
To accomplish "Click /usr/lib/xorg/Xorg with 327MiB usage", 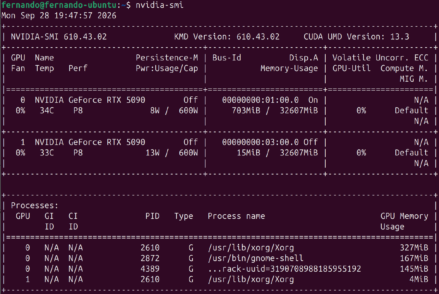I will click(x=251, y=248).
